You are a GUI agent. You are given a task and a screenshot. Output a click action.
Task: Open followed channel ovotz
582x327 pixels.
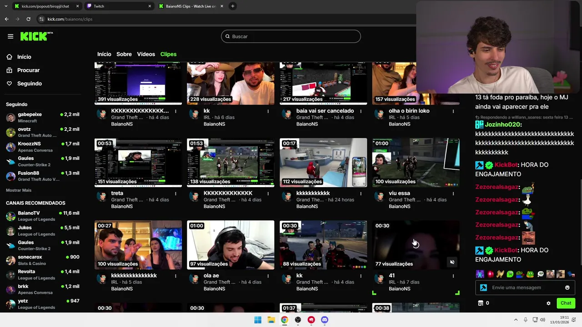pos(43,132)
